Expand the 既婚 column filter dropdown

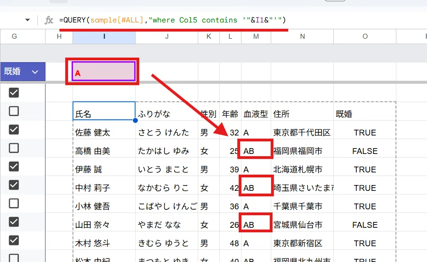pos(35,72)
